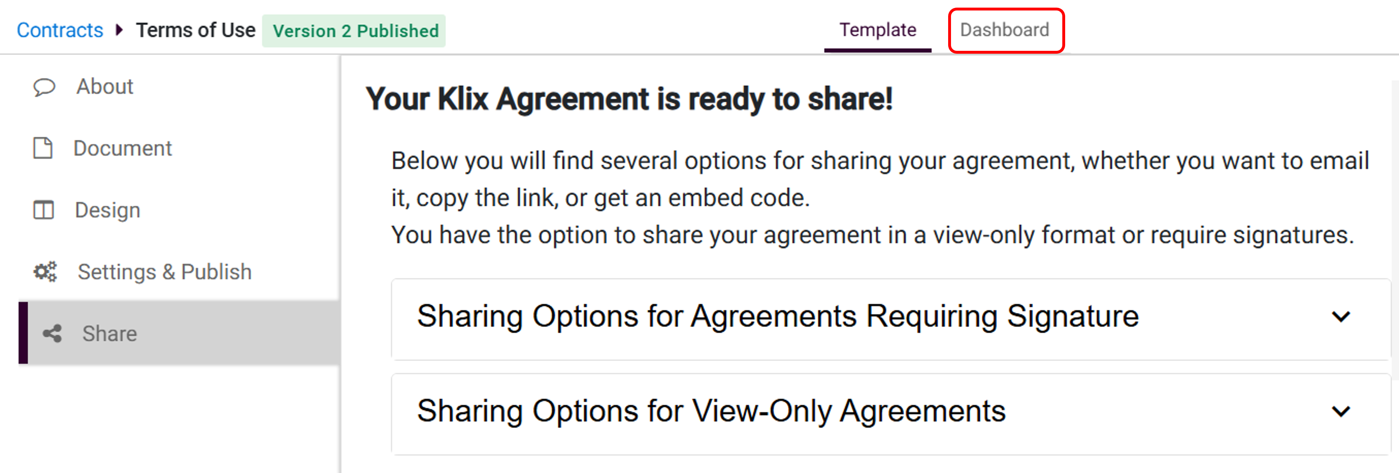Open Settings & Publish section
Image resolution: width=1399 pixels, height=473 pixels.
165,272
